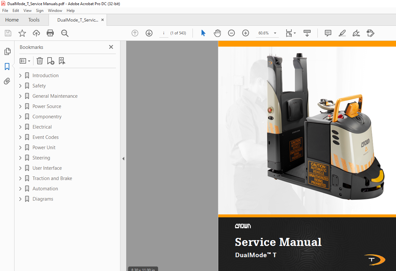The width and height of the screenshot is (396, 271).
Task: Print the document using the printer icon
Action: (50, 33)
